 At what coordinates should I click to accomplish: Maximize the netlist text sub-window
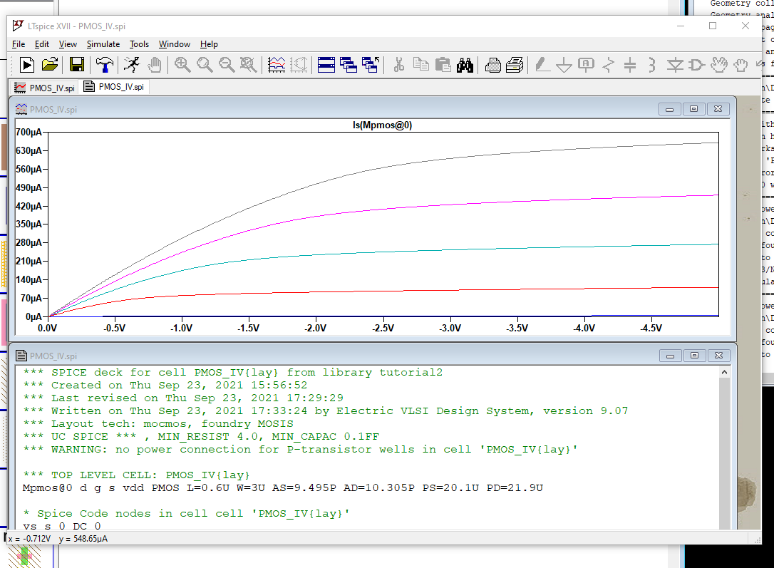point(693,356)
